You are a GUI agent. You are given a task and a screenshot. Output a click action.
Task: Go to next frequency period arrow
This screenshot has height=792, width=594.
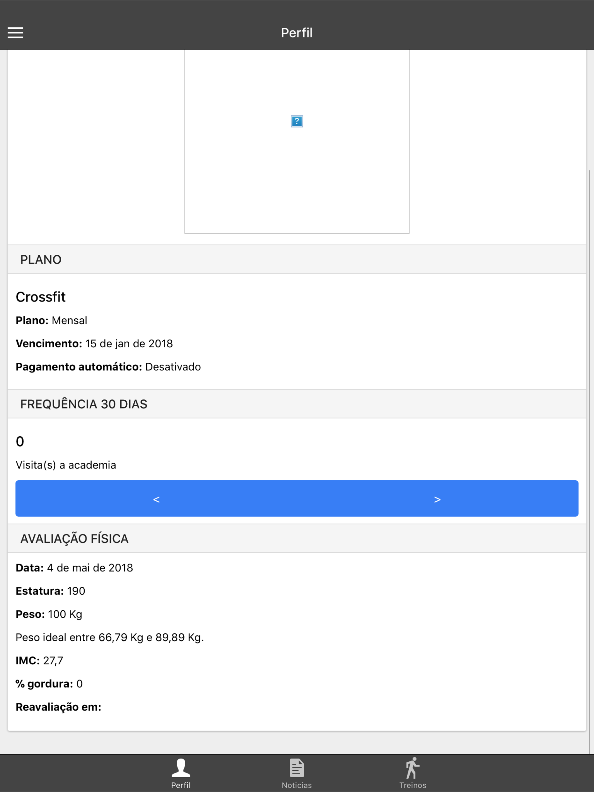[437, 499]
